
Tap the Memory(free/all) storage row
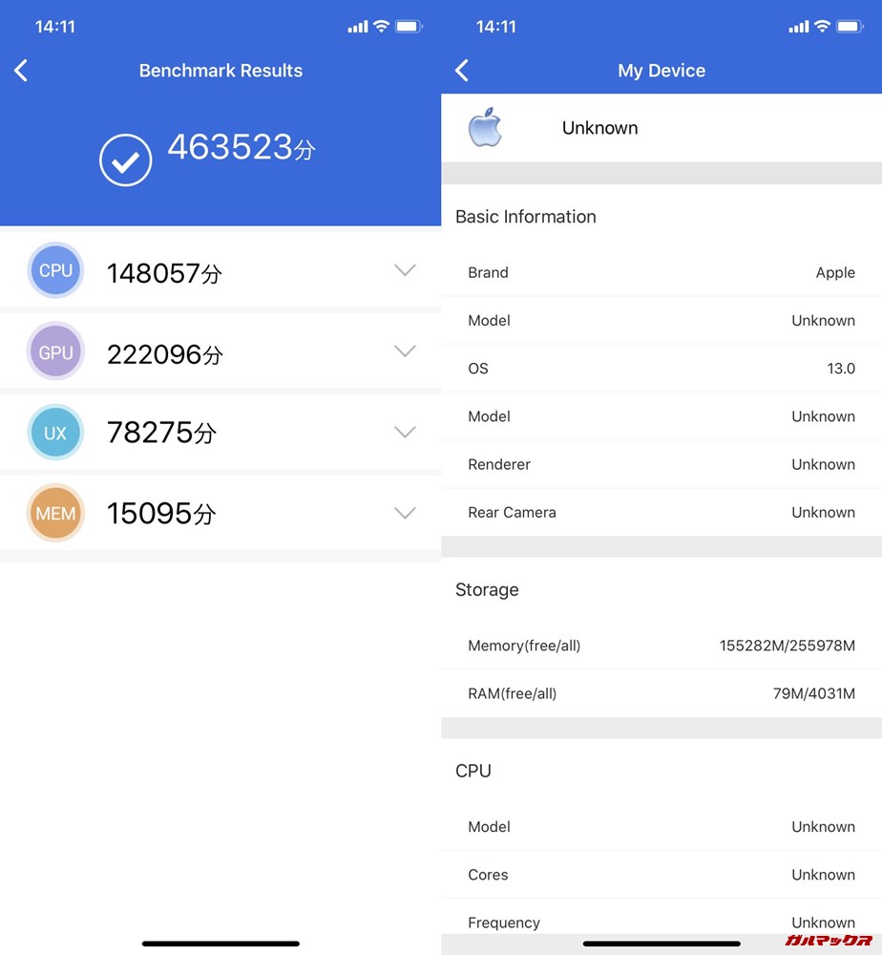pos(661,647)
